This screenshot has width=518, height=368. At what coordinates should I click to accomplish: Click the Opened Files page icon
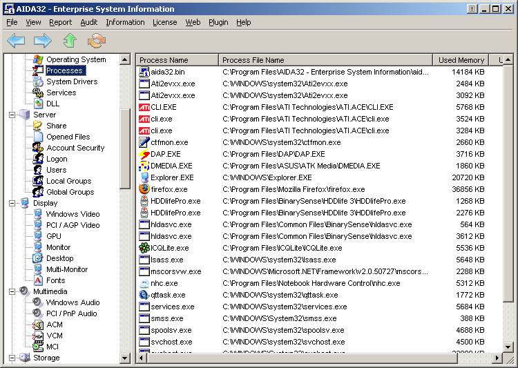pos(38,137)
